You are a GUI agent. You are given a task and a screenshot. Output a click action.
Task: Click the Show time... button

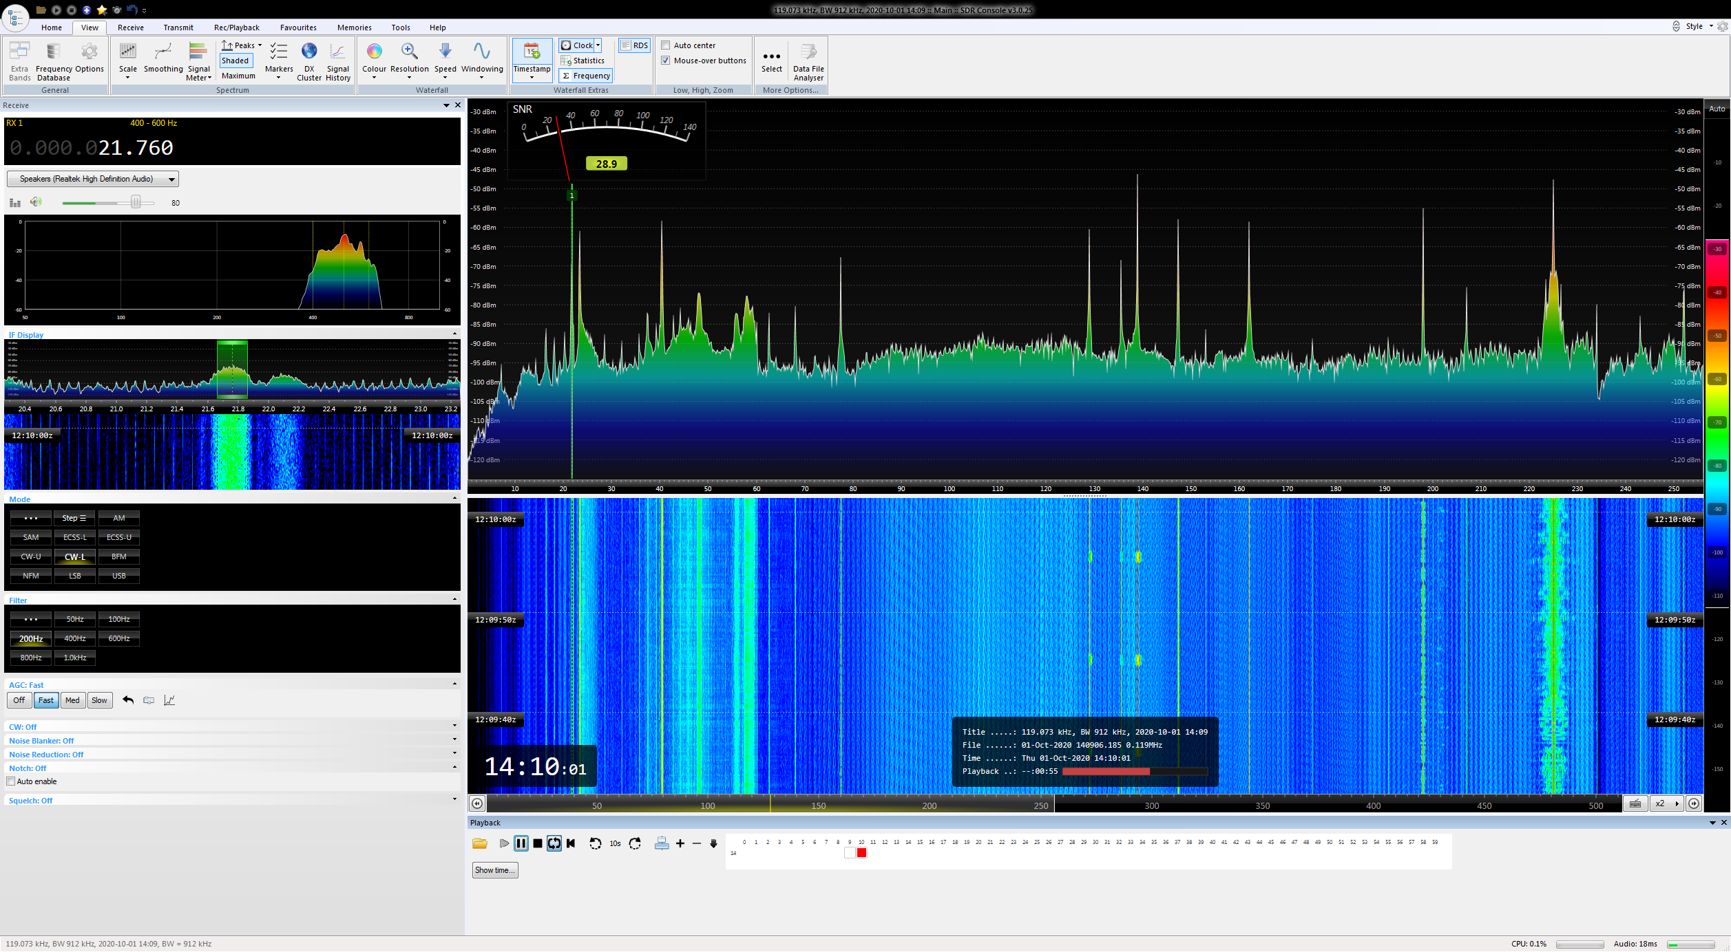(495, 870)
